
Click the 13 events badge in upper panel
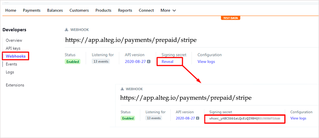(101, 62)
